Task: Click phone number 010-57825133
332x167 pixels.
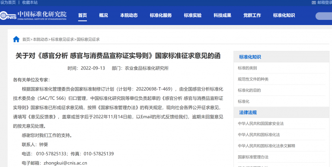Action: pyautogui.click(x=51, y=154)
